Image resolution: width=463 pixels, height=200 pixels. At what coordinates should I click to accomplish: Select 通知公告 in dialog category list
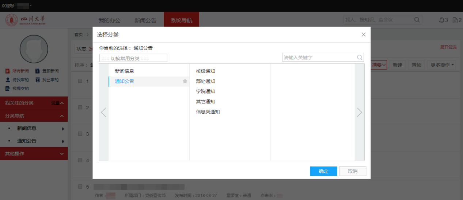149,81
